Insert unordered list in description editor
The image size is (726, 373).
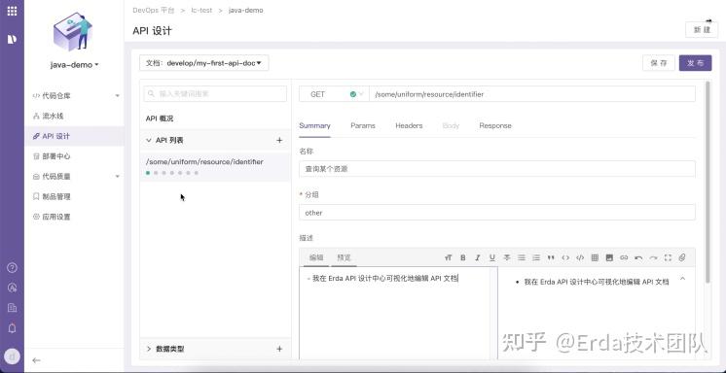tap(522, 258)
